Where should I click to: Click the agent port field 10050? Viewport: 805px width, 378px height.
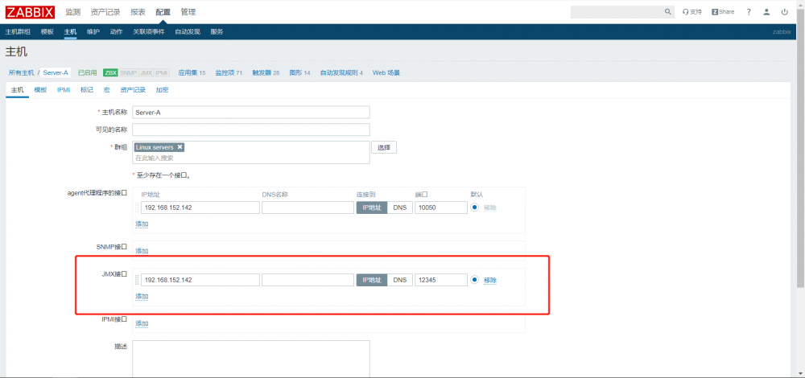(441, 207)
